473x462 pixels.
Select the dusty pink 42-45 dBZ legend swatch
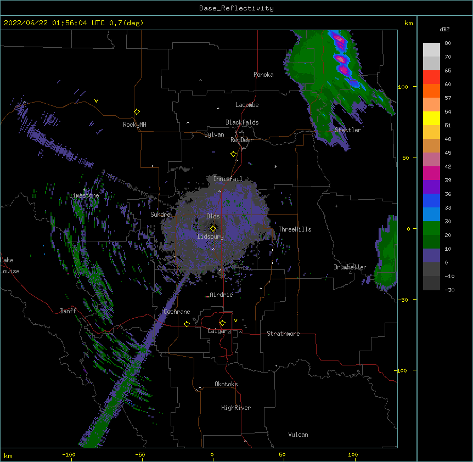pos(431,160)
